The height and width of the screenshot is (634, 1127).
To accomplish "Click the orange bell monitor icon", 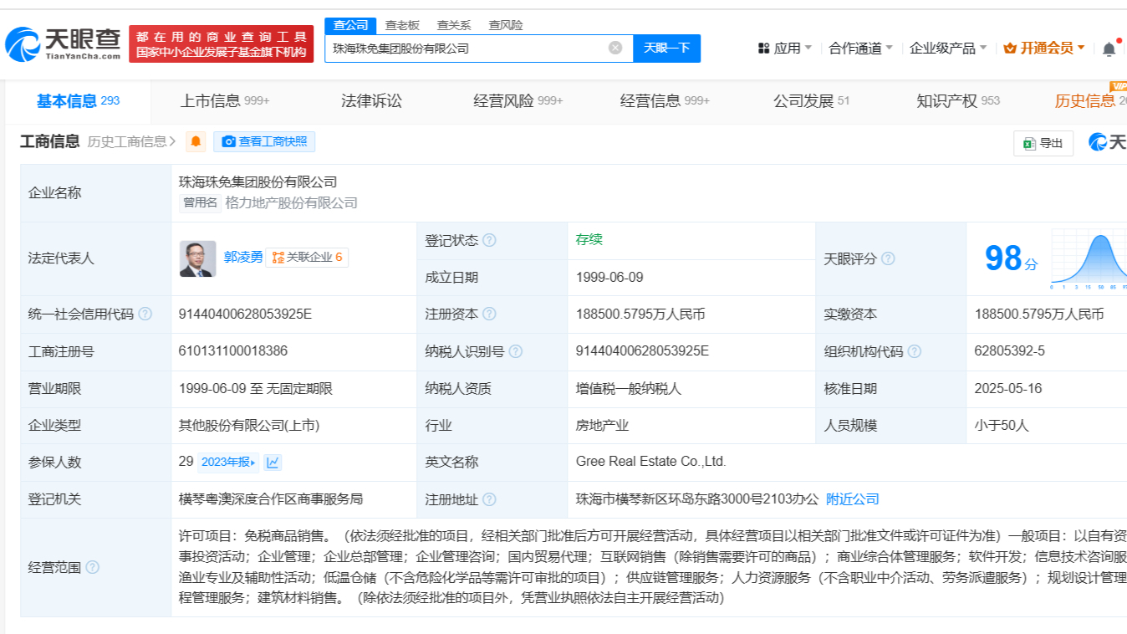I will point(196,141).
